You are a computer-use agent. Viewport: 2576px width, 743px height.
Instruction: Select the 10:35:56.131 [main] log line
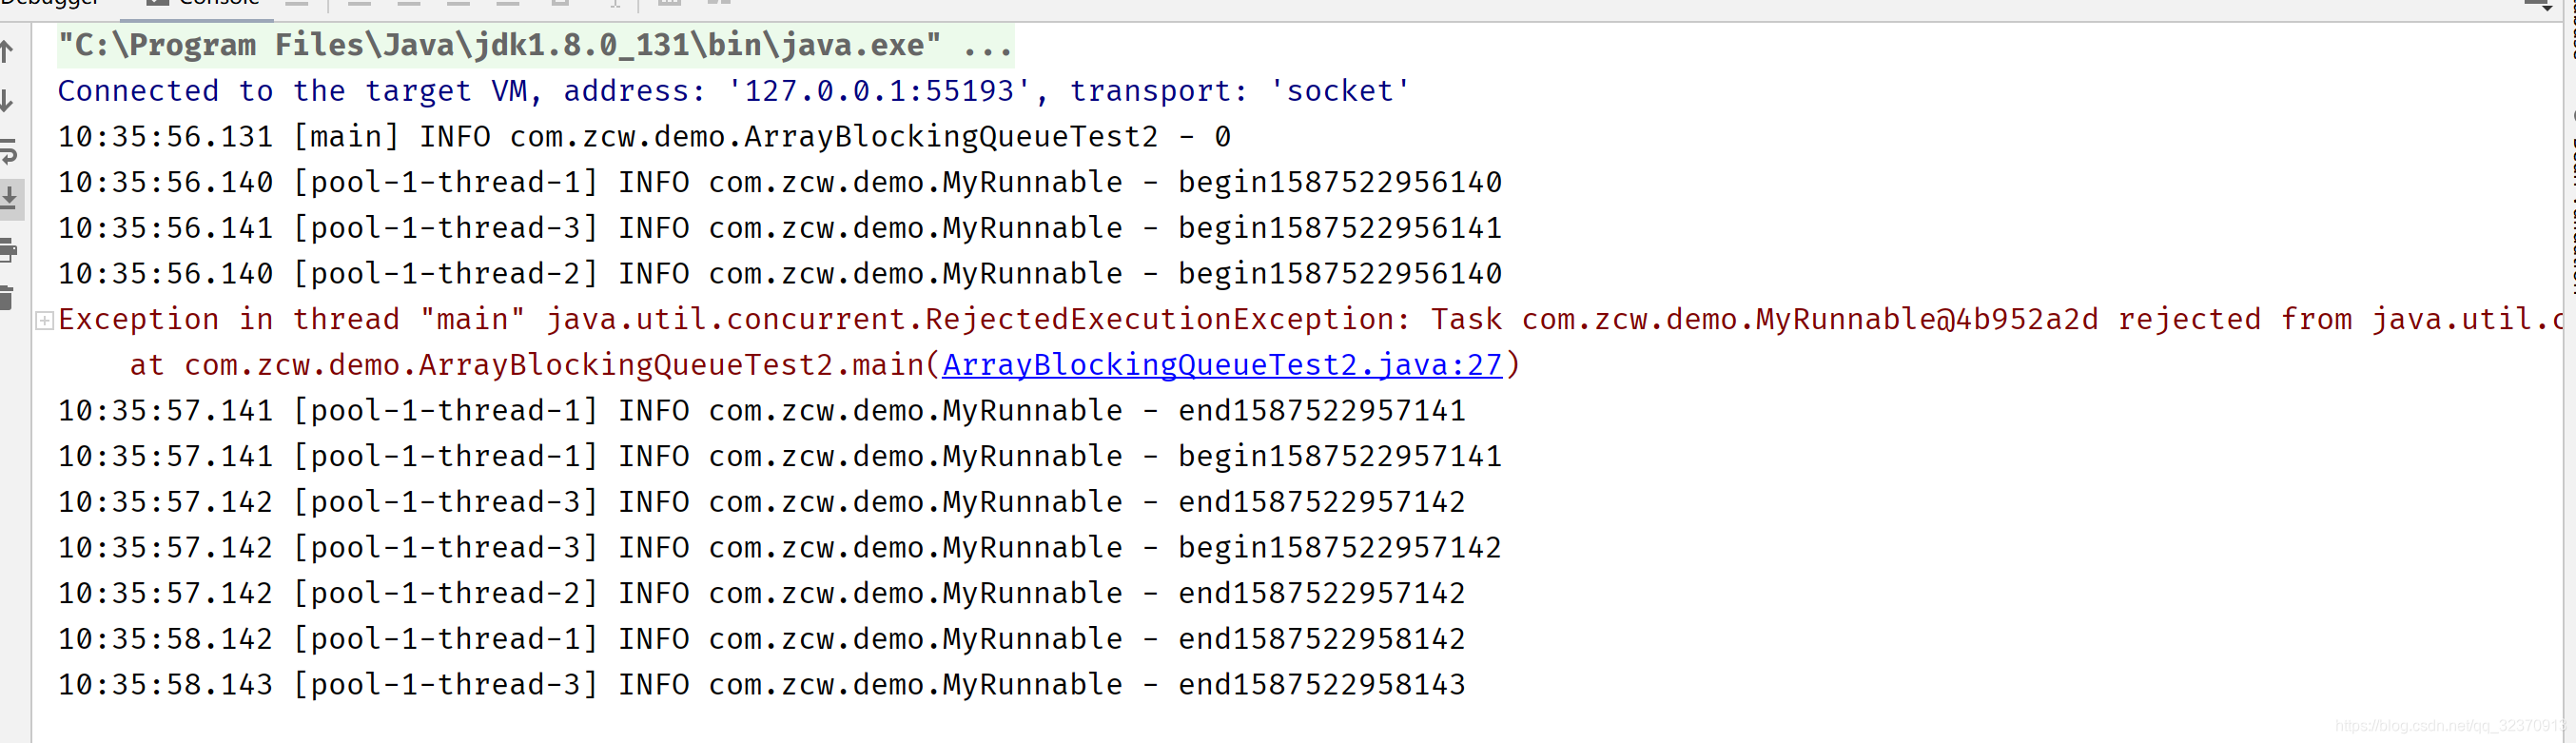tap(644, 137)
